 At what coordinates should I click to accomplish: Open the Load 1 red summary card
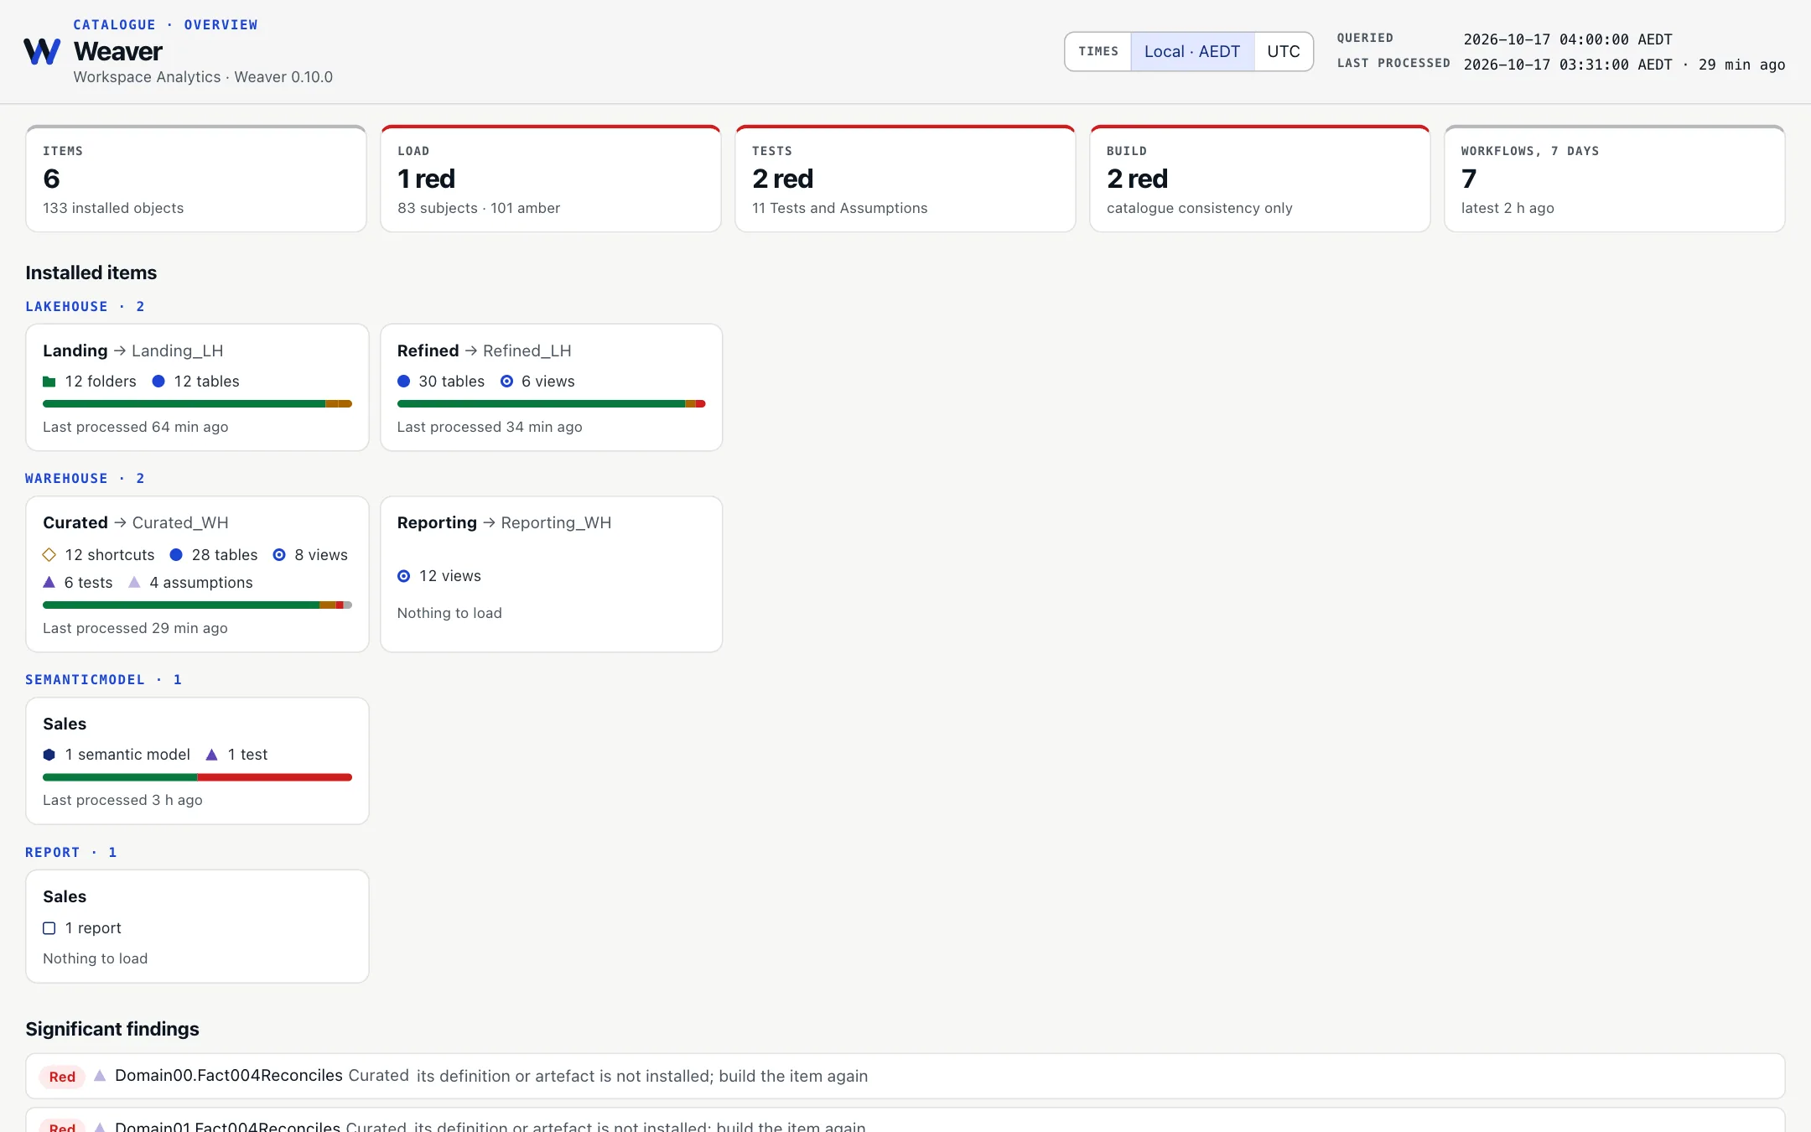click(551, 179)
